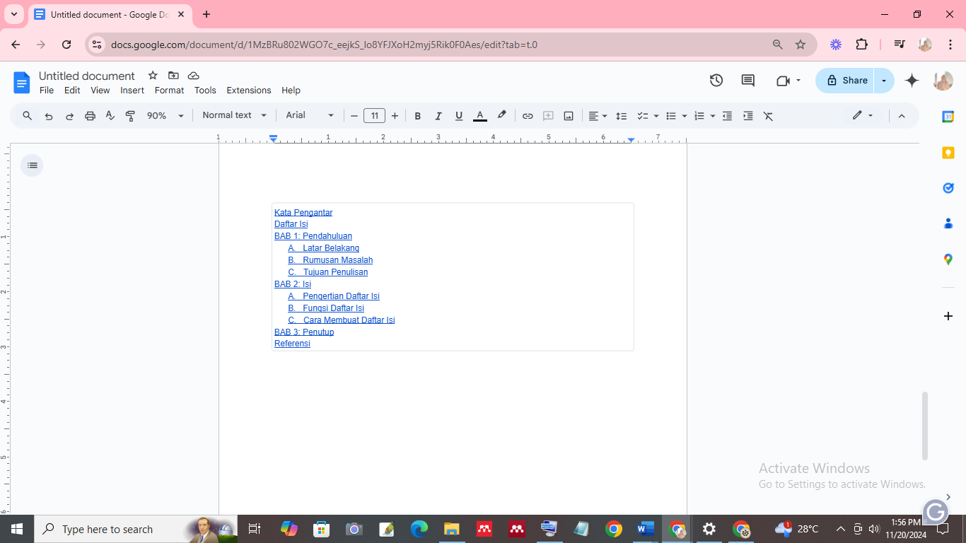The width and height of the screenshot is (966, 543).
Task: Show the document outline
Action: coord(32,165)
